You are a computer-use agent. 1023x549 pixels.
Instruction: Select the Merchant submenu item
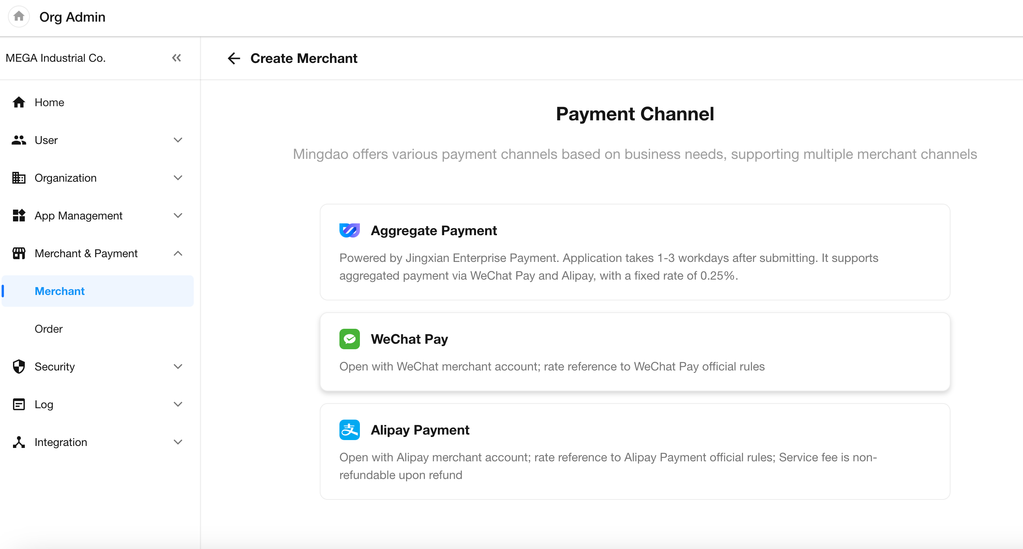click(x=98, y=291)
